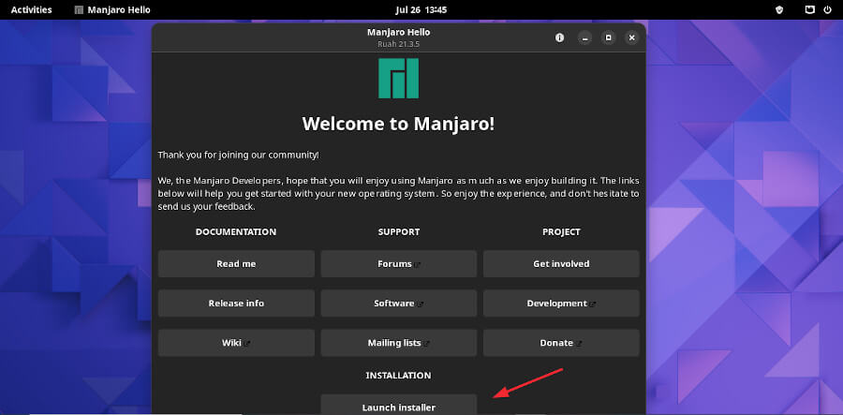
Task: Close the Manjaro Hello window
Action: pyautogui.click(x=631, y=37)
